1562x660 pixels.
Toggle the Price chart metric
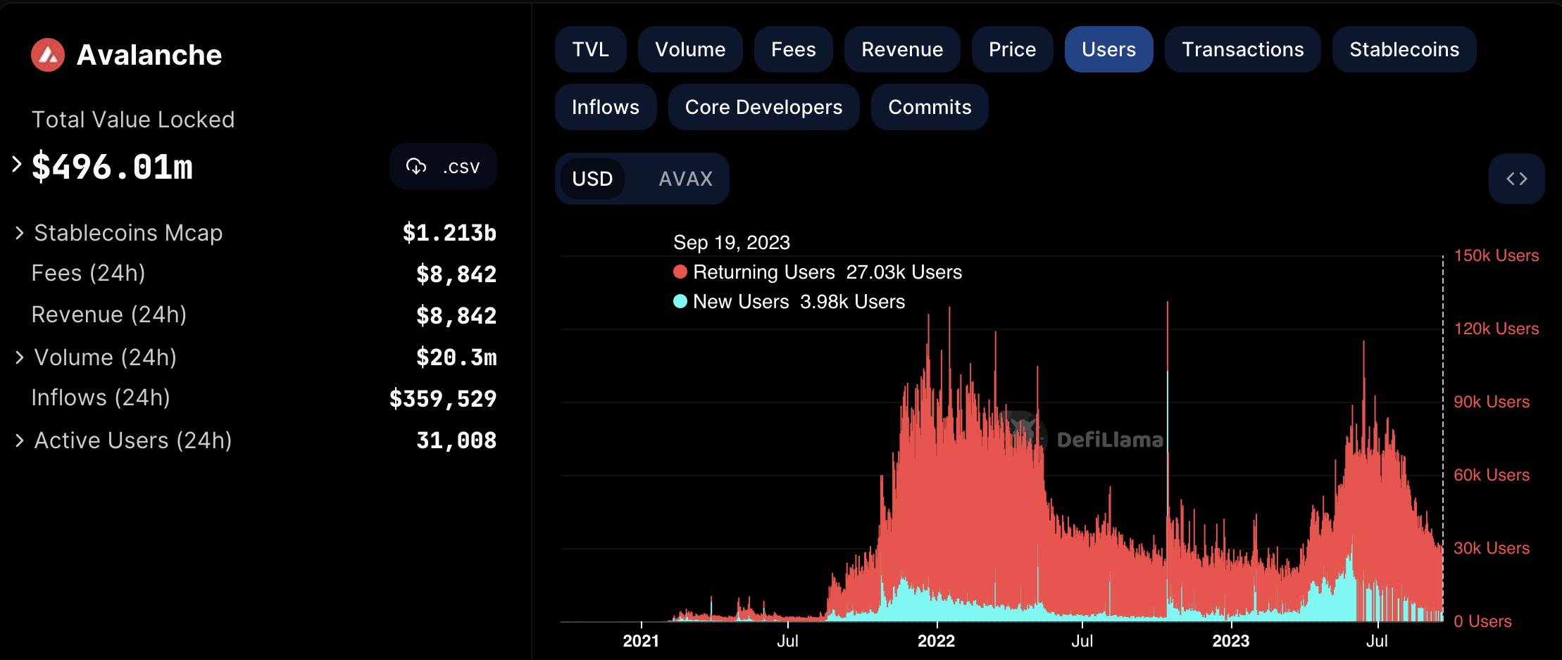1012,49
